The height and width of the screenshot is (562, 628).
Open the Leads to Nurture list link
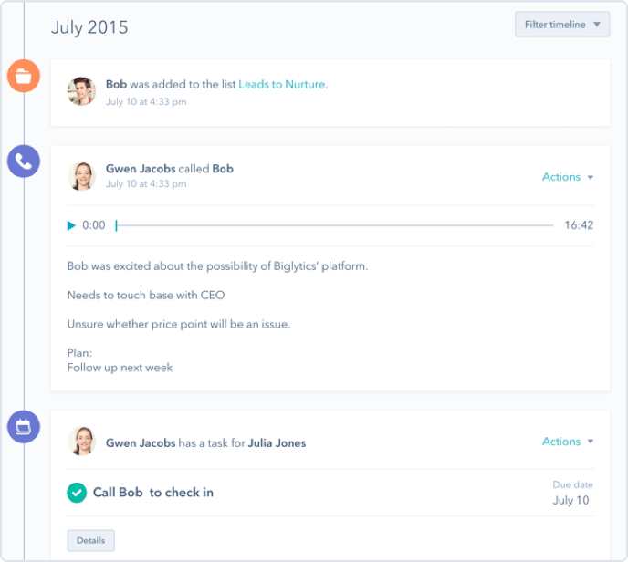coord(282,85)
